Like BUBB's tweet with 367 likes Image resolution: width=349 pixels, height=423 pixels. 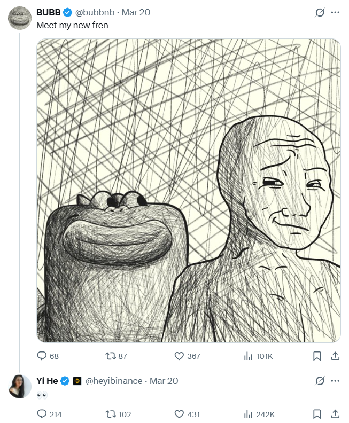[x=179, y=356]
